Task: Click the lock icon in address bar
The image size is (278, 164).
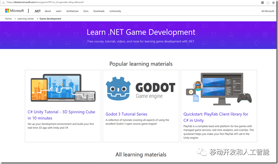Action: 3,2
